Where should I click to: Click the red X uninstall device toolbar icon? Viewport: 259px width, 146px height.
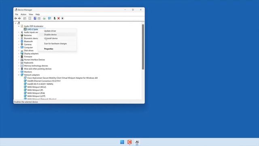[58, 18]
